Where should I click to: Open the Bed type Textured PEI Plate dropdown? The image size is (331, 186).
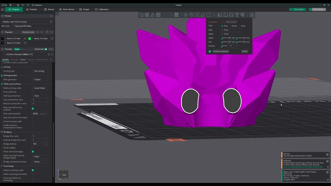point(32,26)
